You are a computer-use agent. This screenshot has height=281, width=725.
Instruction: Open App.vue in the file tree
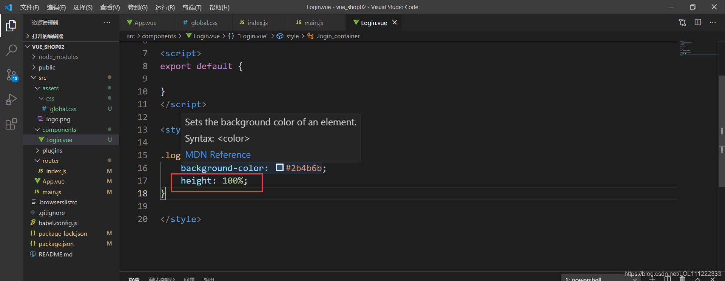coord(71,181)
